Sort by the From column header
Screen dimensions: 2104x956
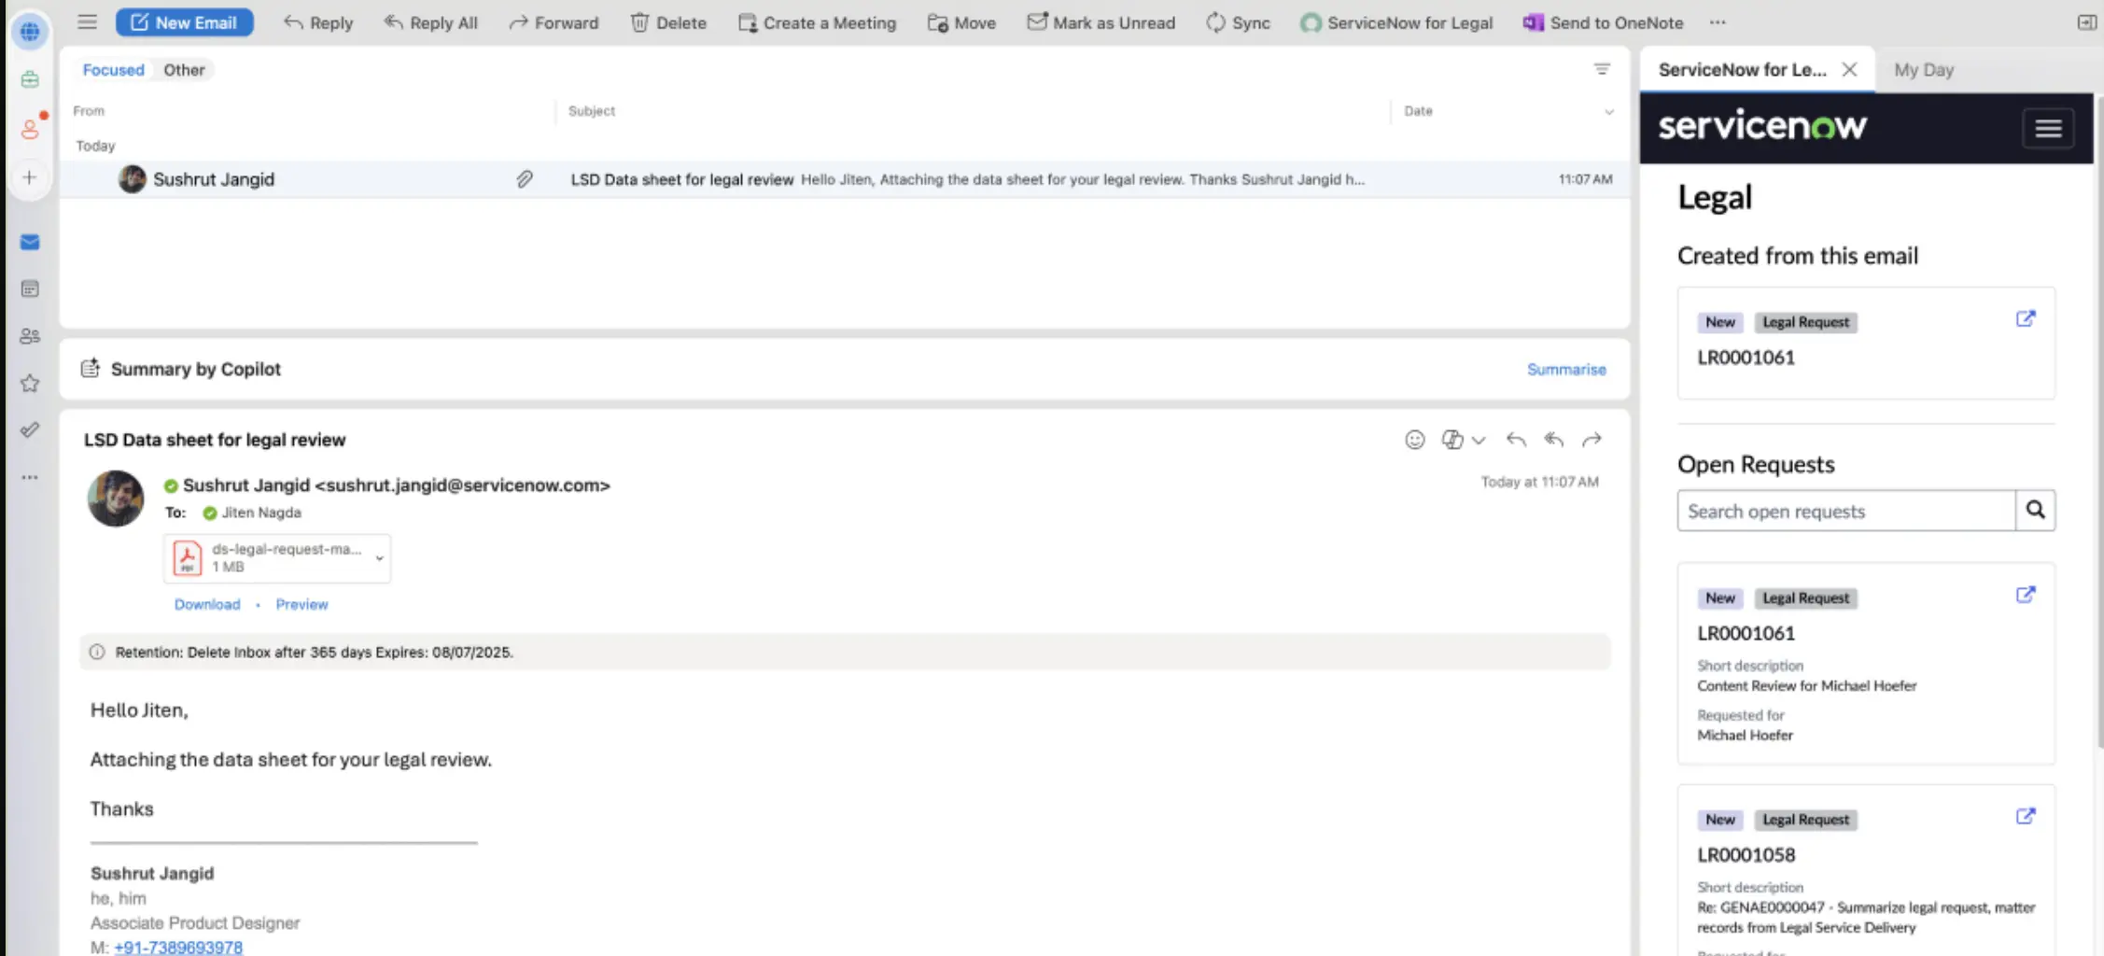point(89,111)
